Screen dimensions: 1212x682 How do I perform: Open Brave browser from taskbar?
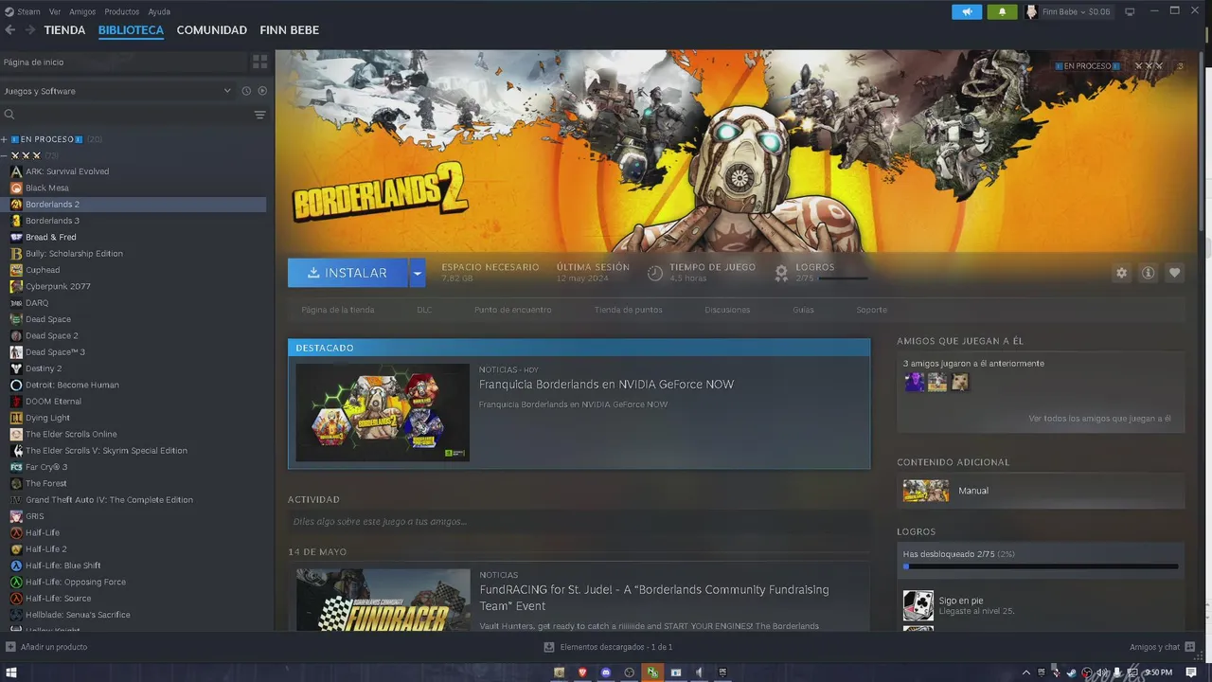[582, 673]
